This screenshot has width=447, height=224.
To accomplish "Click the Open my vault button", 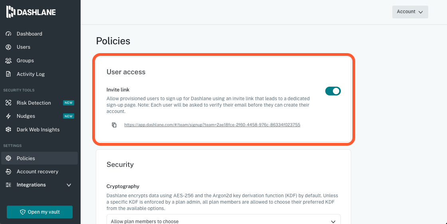I will 40,212.
